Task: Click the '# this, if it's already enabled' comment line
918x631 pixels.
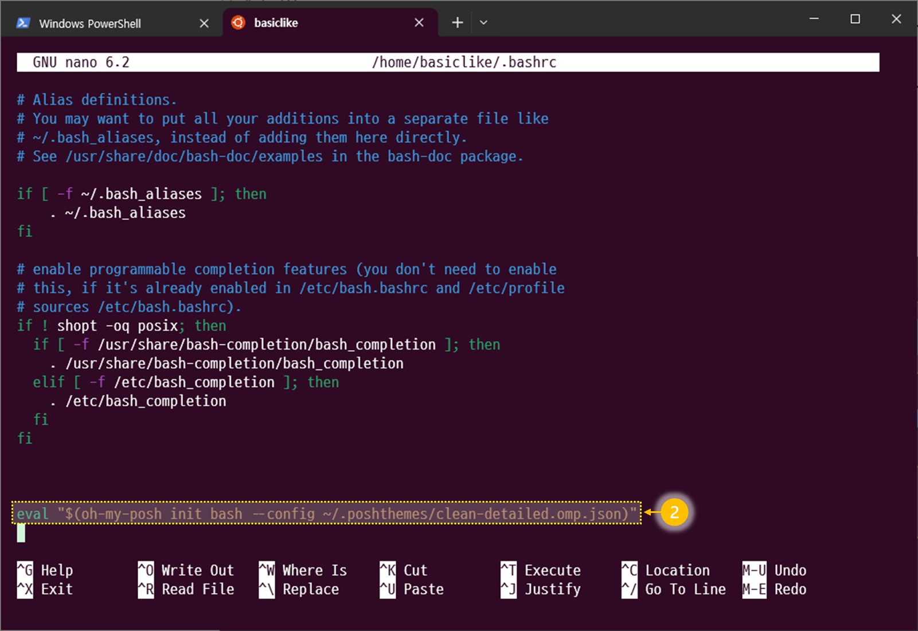Action: pos(291,288)
